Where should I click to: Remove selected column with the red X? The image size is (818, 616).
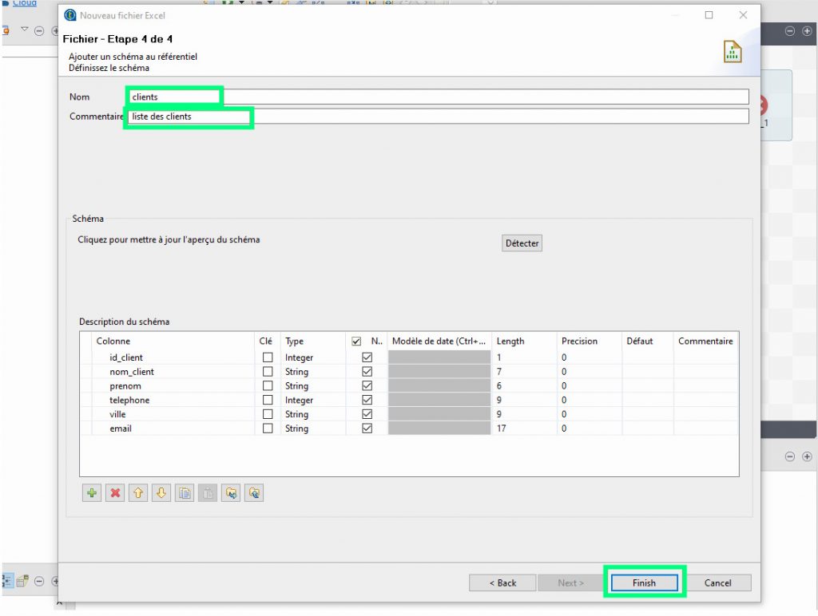click(115, 493)
